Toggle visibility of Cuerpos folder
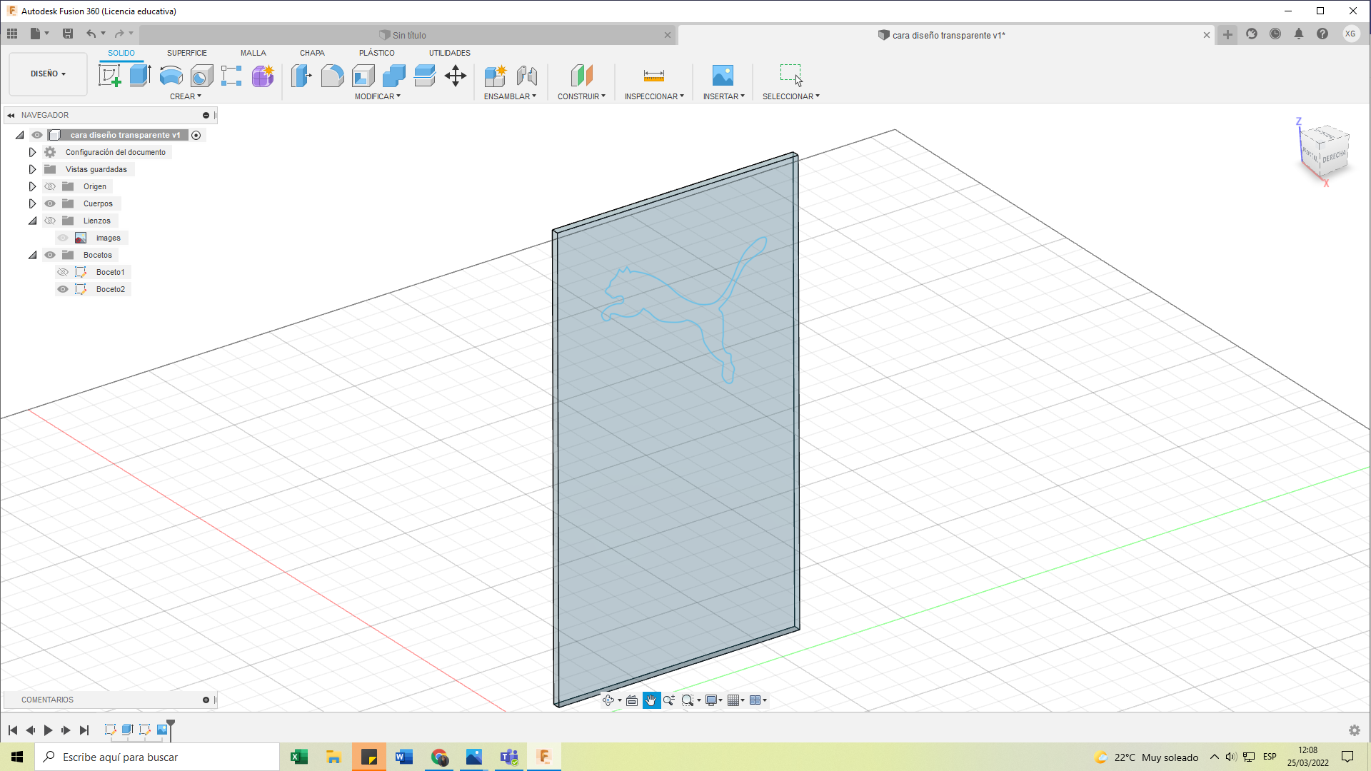 pyautogui.click(x=50, y=203)
